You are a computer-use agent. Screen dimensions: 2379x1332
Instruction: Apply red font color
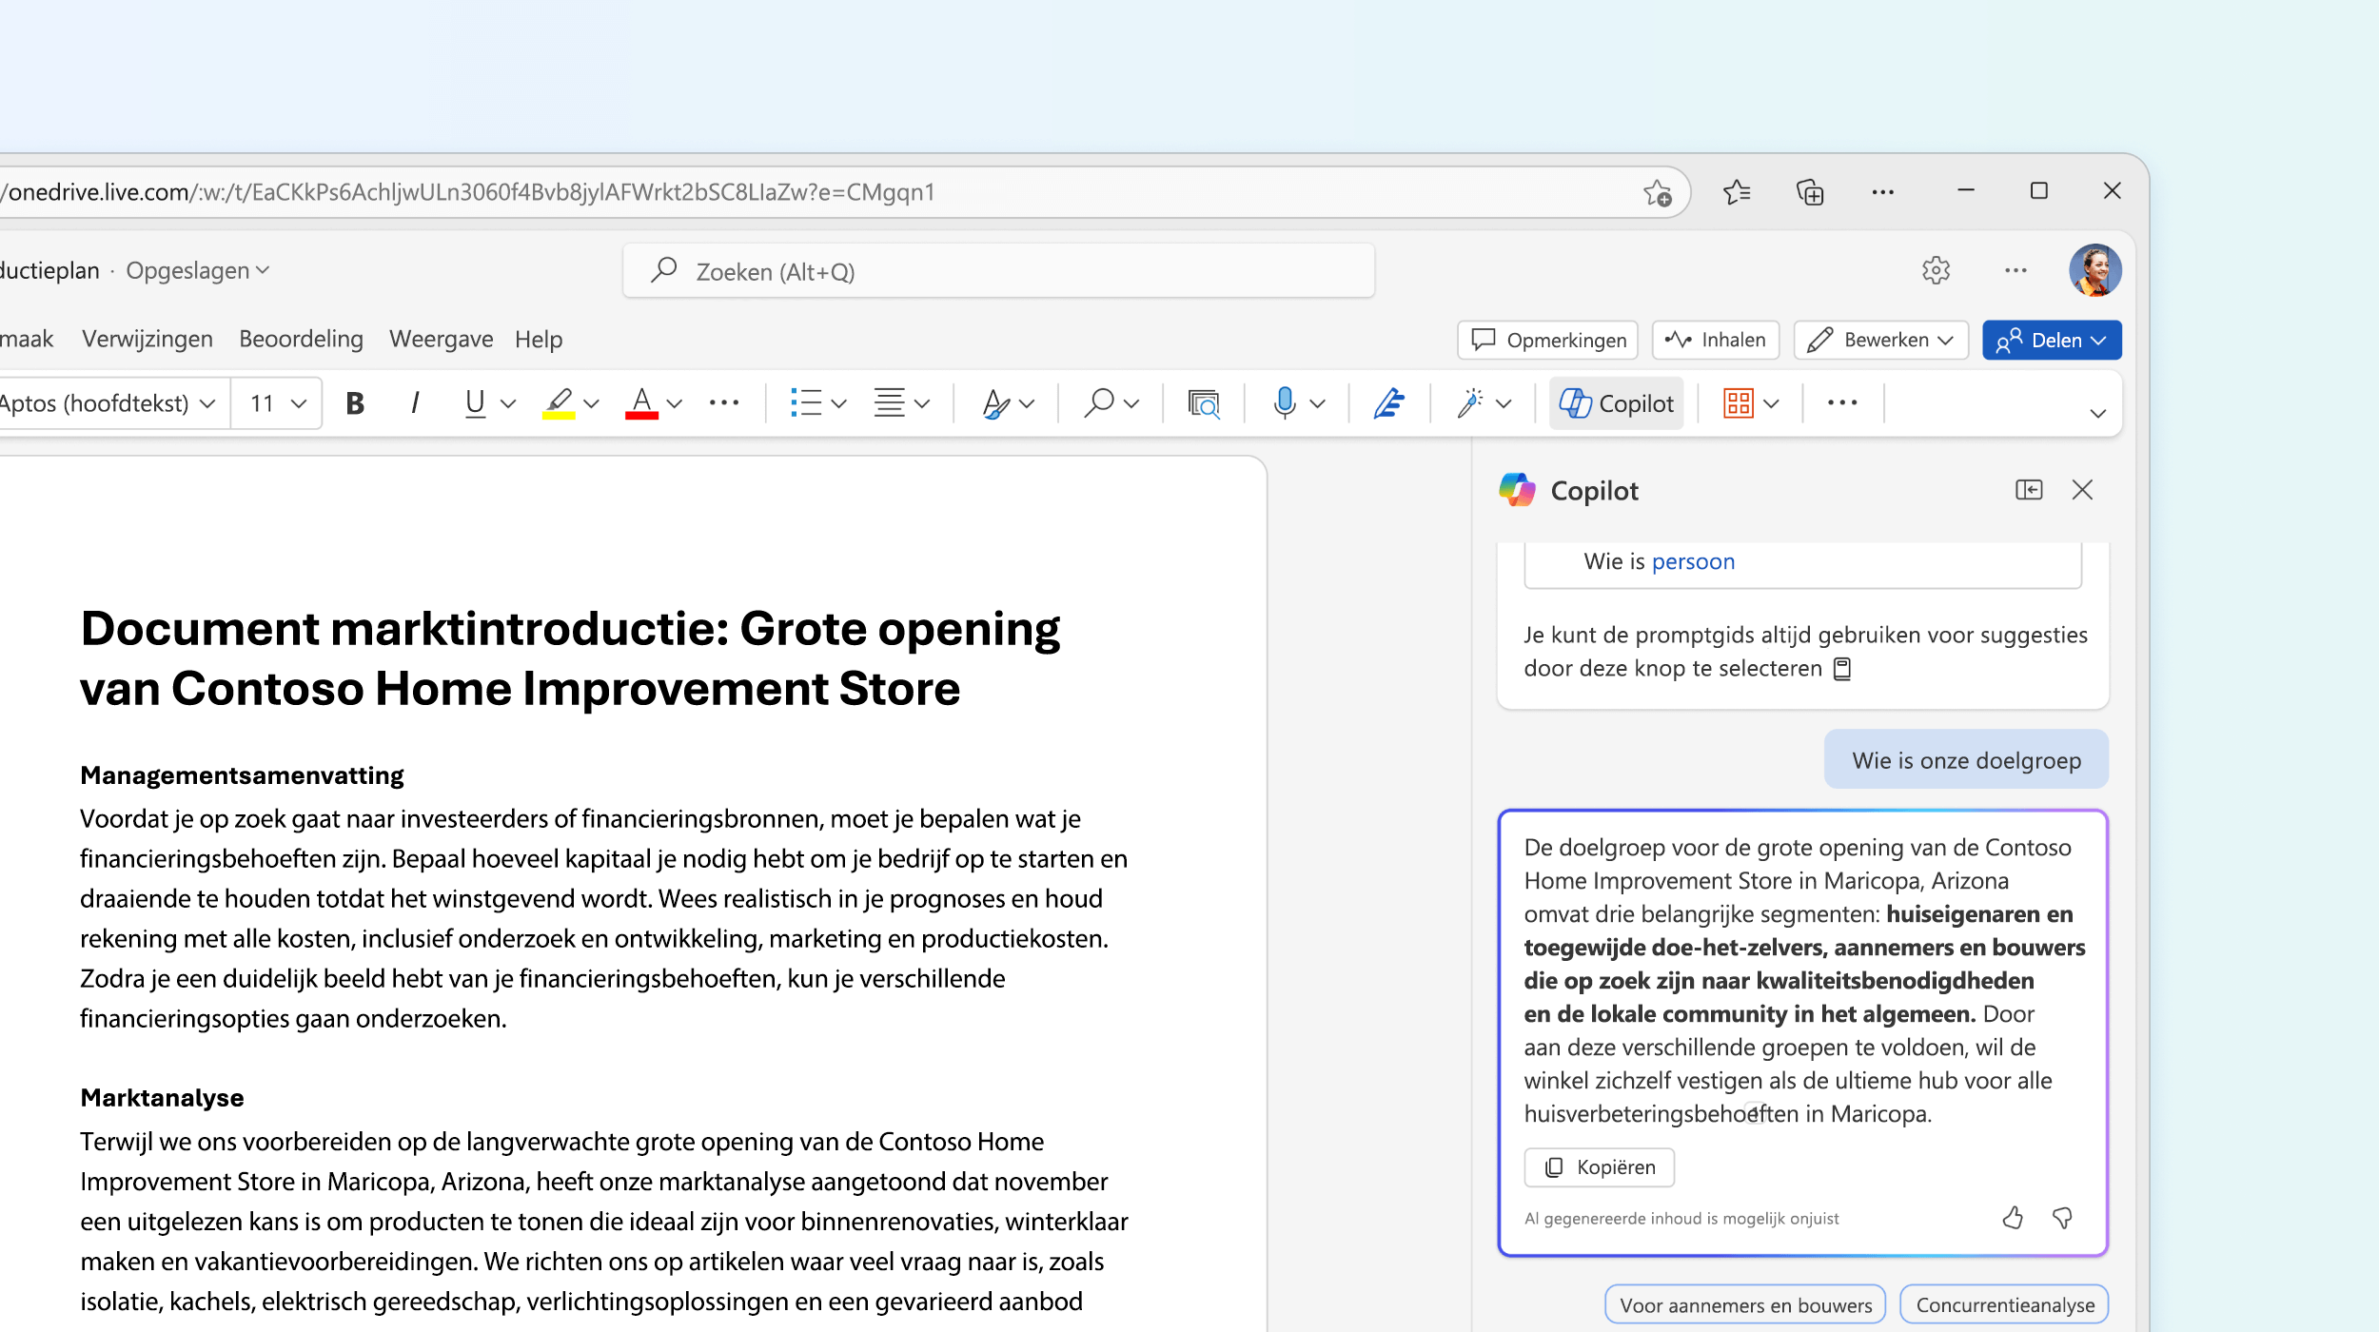pos(642,403)
